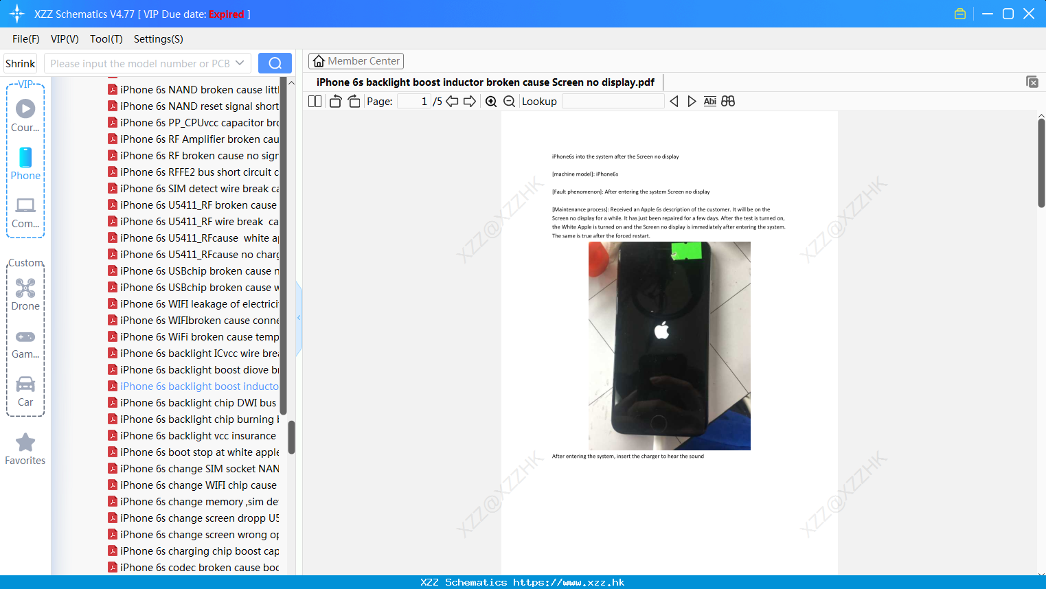
Task: Rotate the PDF page counterclockwise
Action: [x=335, y=102]
